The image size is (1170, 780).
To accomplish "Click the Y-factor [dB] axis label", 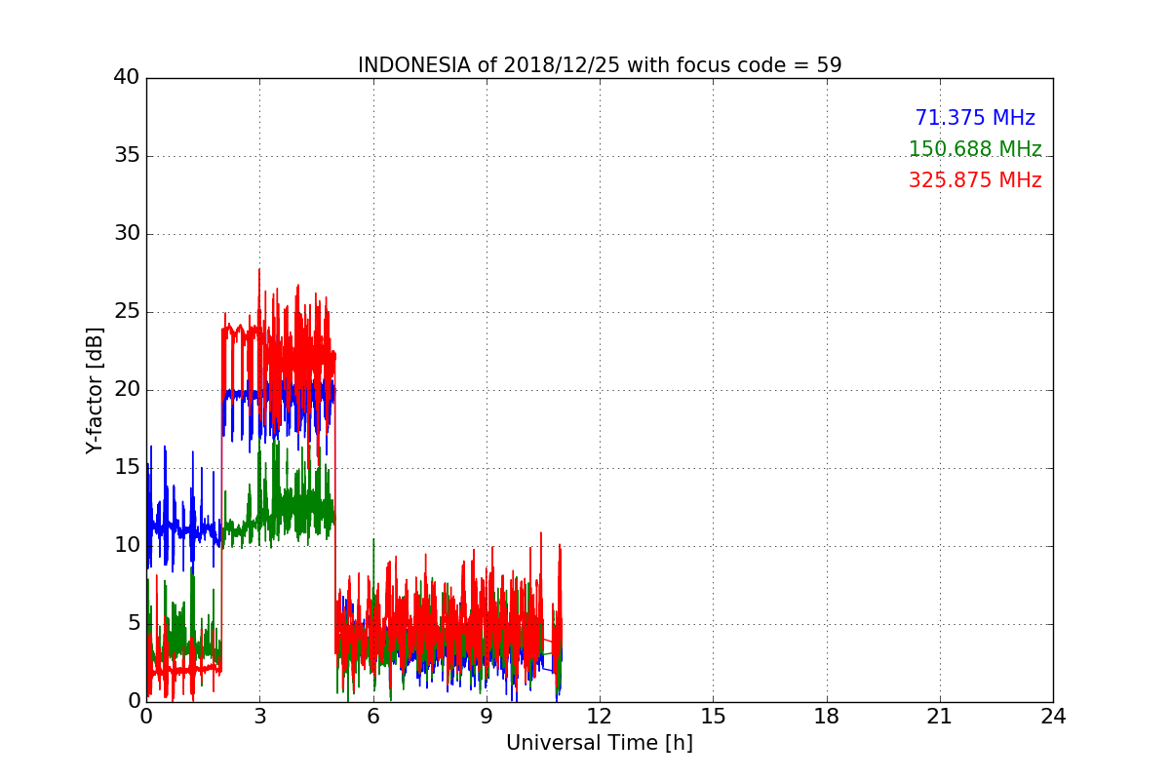I will click(94, 390).
